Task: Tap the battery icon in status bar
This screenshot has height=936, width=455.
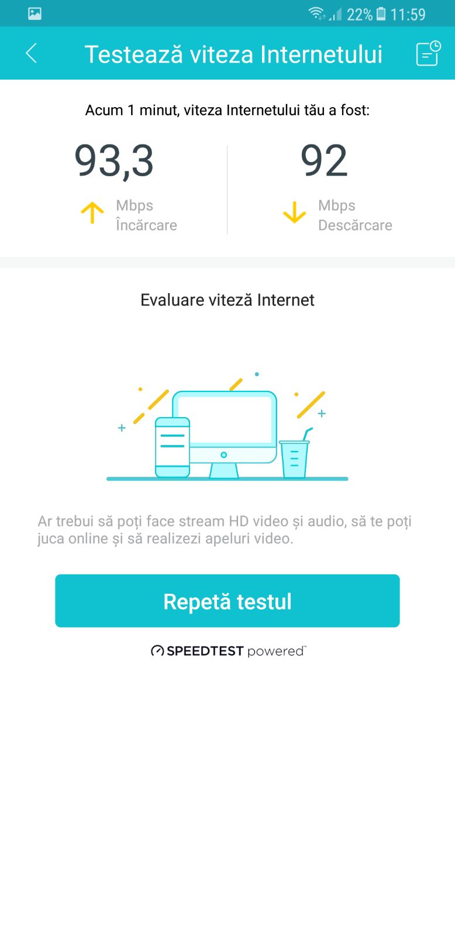Action: click(x=381, y=13)
